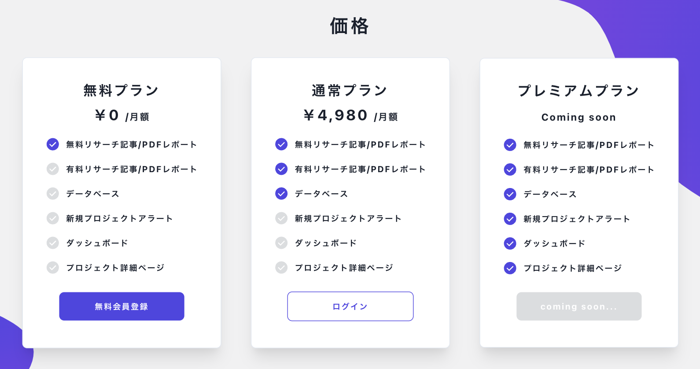Click gray check icon beside データベース in 無料プラン
This screenshot has width=700, height=369.
[x=53, y=194]
